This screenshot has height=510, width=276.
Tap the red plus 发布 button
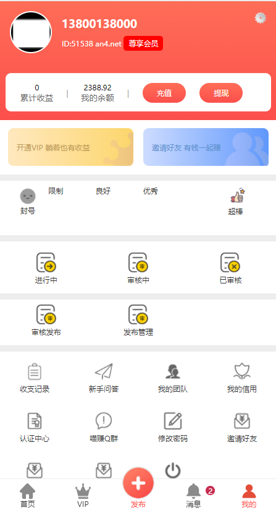(x=138, y=483)
